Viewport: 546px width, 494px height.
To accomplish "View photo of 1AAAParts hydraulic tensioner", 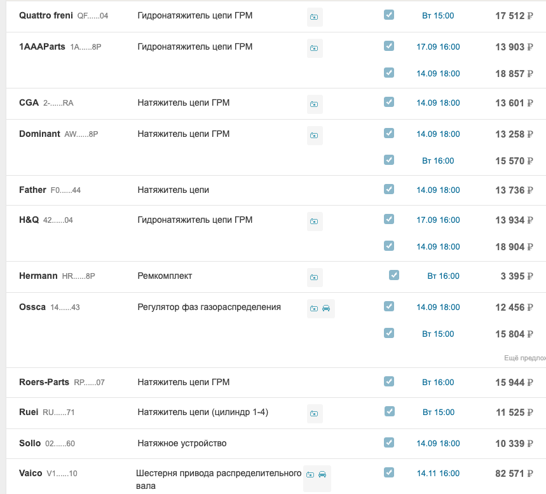I will pos(314,48).
